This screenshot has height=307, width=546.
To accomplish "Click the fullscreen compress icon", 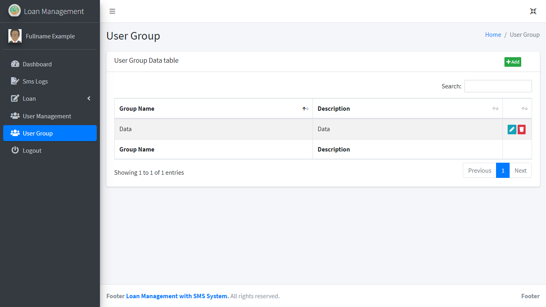I will (533, 11).
